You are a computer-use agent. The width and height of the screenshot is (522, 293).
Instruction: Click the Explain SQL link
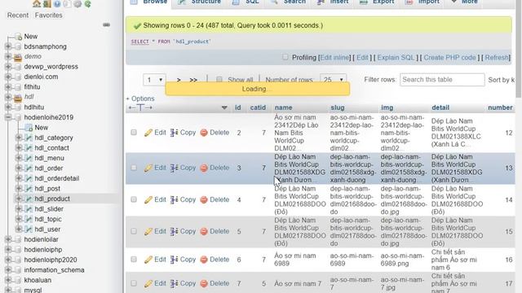(396, 58)
